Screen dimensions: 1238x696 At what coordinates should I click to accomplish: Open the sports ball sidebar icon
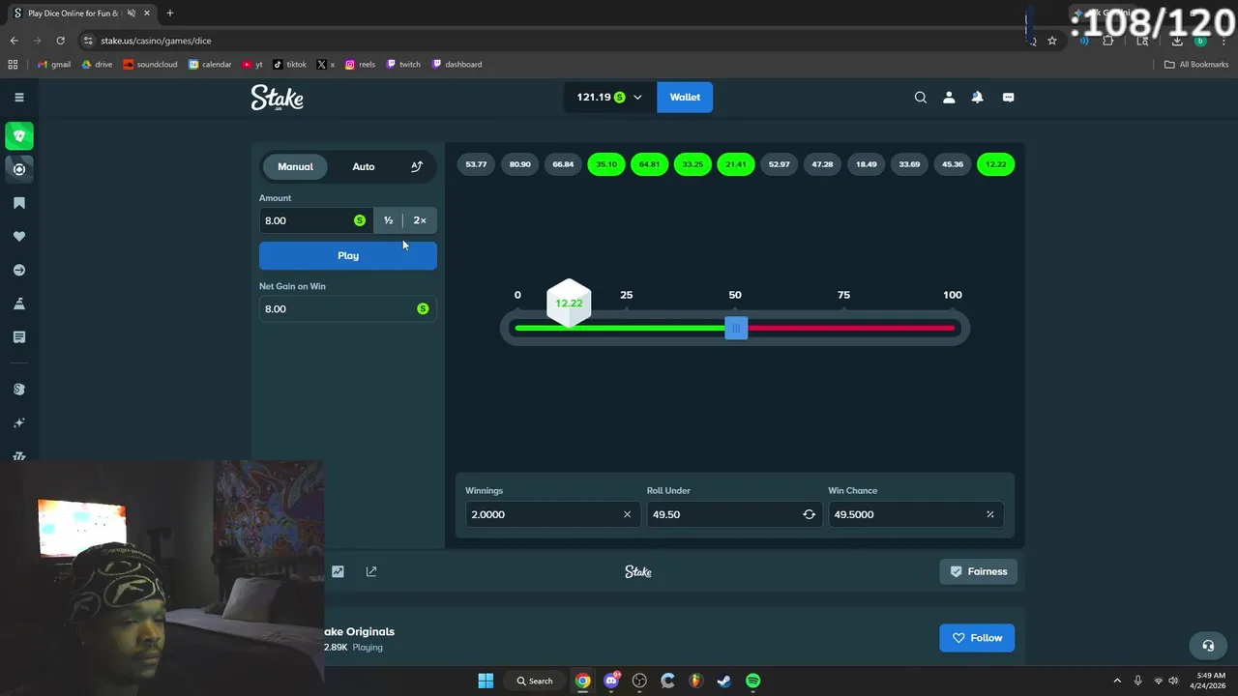tap(19, 169)
